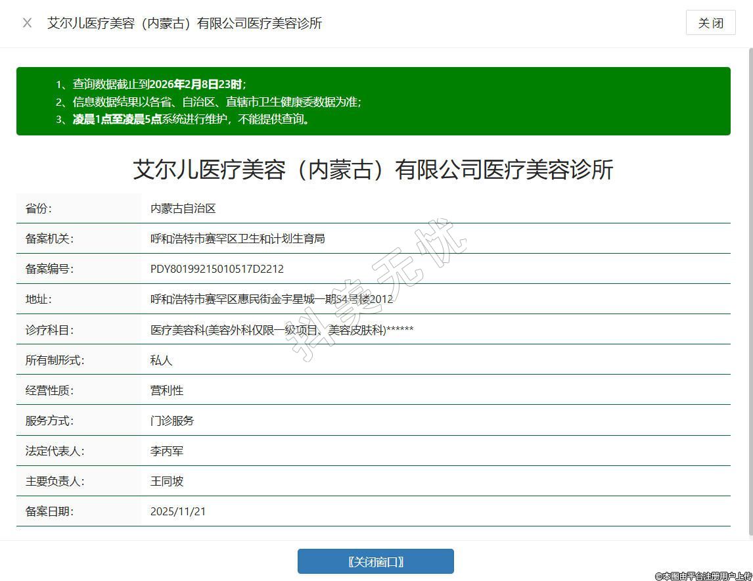This screenshot has height=581, width=753.
Task: Click the 私人 ownership value
Action: [x=161, y=360]
